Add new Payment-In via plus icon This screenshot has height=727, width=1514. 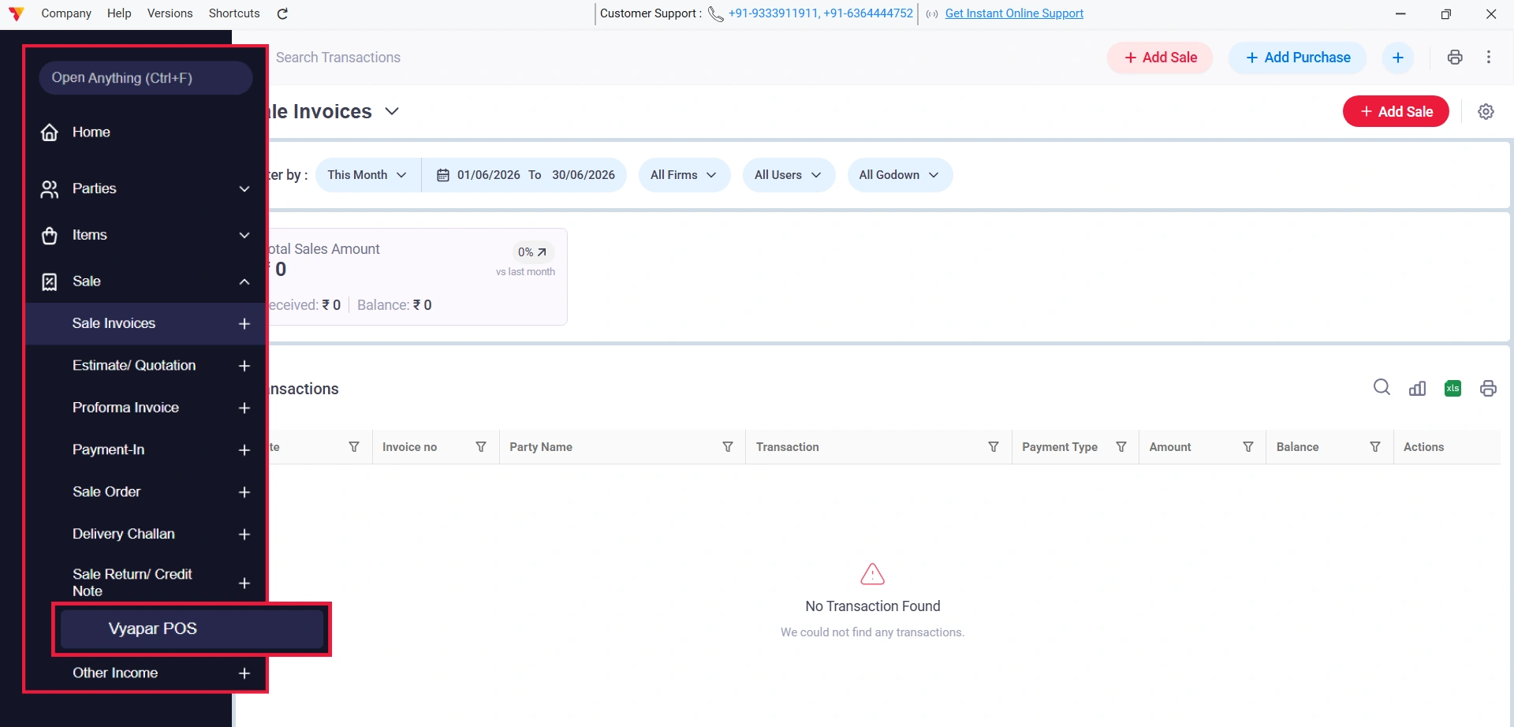[244, 450]
